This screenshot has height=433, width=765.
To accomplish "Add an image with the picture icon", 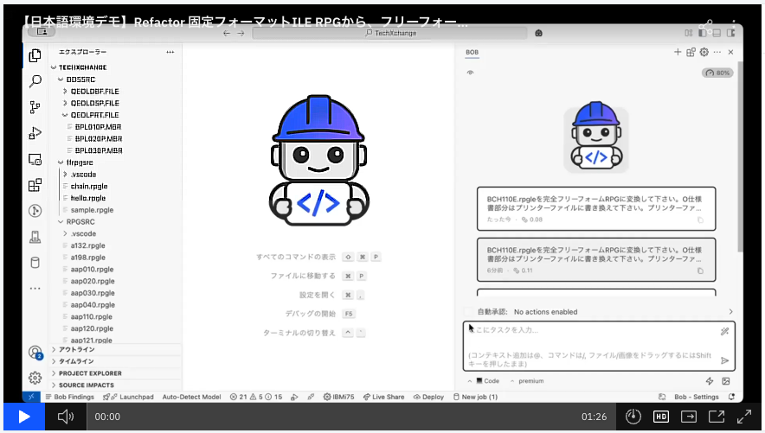I will coord(726,381).
